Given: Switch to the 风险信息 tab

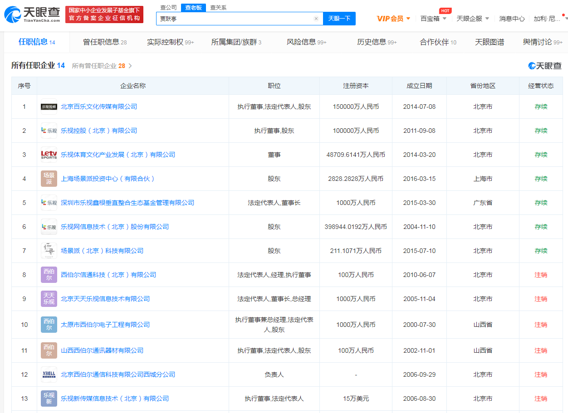Looking at the screenshot, I should [x=306, y=42].
